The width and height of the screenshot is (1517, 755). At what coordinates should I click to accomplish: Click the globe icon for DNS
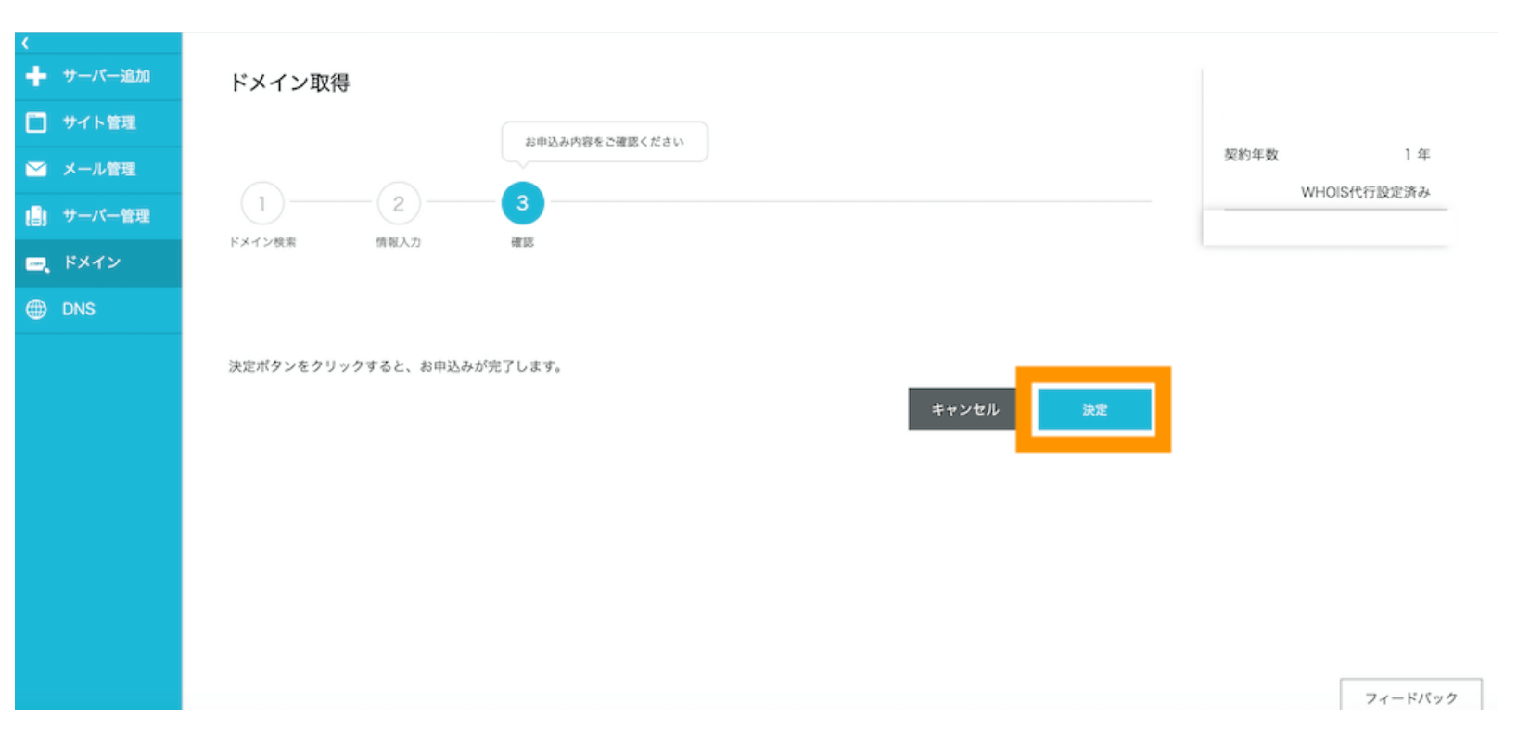36,310
